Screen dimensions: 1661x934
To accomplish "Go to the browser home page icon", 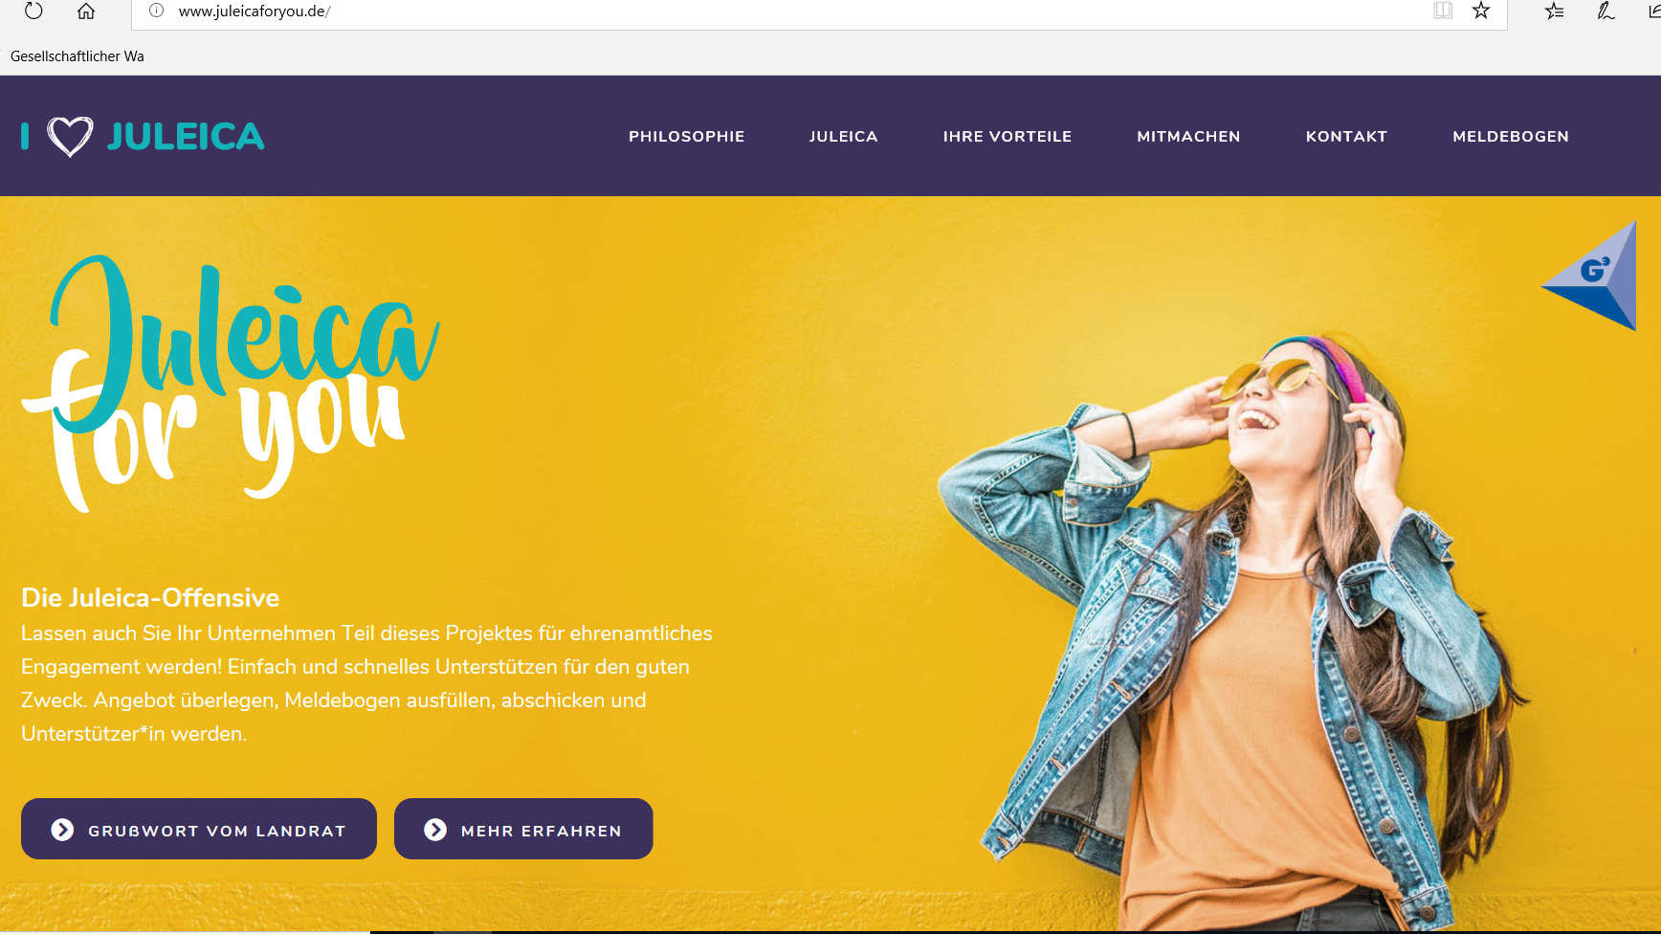I will [86, 11].
